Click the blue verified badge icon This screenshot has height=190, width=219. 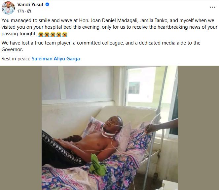[47, 5]
